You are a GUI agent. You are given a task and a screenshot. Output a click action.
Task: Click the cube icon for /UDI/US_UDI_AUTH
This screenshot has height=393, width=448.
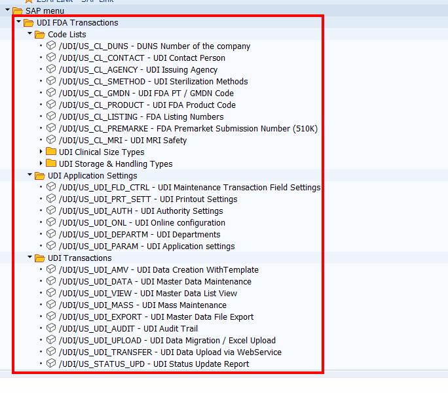[51, 210]
